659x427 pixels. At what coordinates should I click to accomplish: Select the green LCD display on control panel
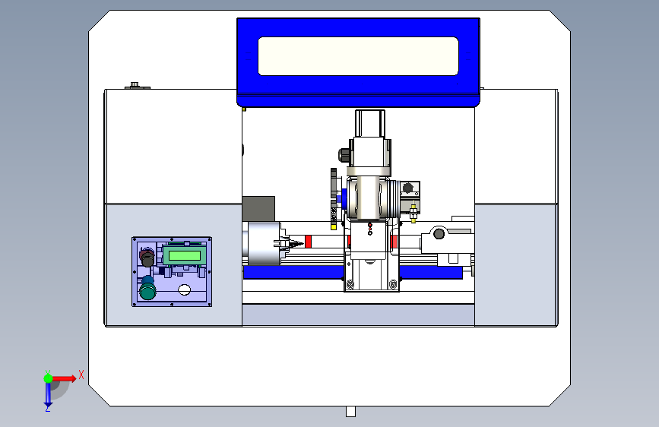(x=185, y=255)
